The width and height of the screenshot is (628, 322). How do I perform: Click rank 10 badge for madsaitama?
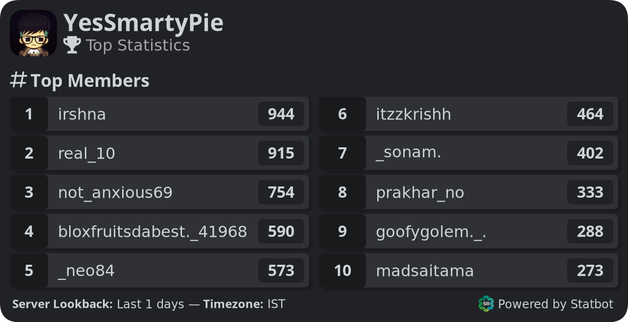click(342, 271)
